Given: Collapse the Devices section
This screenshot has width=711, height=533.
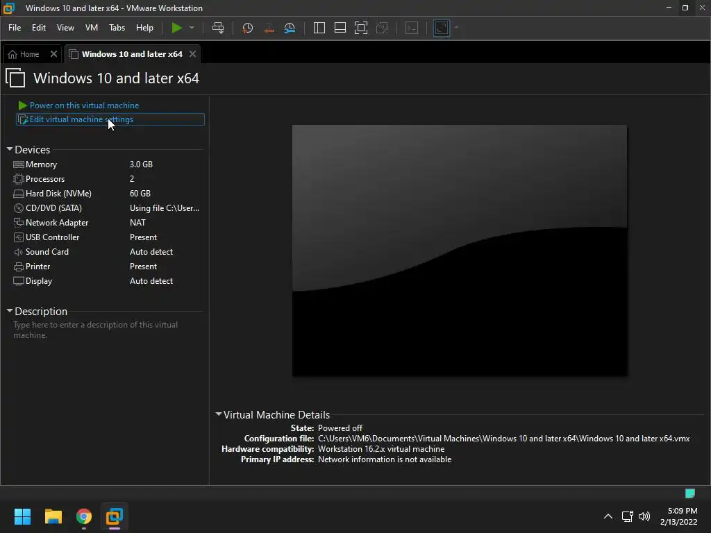Looking at the screenshot, I should 10,149.
